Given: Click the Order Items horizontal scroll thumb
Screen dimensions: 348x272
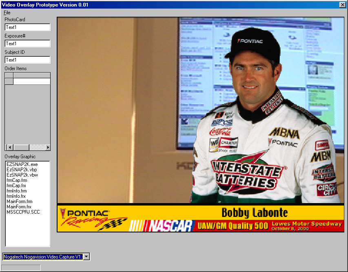Looking at the screenshot, I should pyautogui.click(x=21, y=147).
